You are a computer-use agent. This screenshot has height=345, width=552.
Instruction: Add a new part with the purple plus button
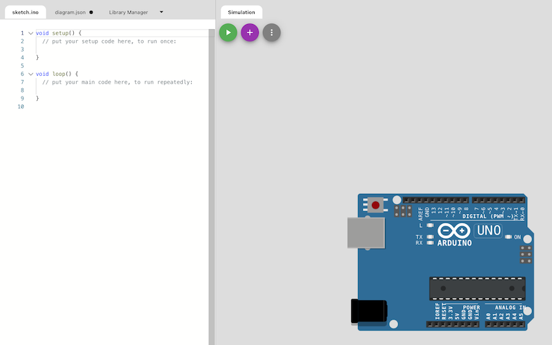click(250, 32)
